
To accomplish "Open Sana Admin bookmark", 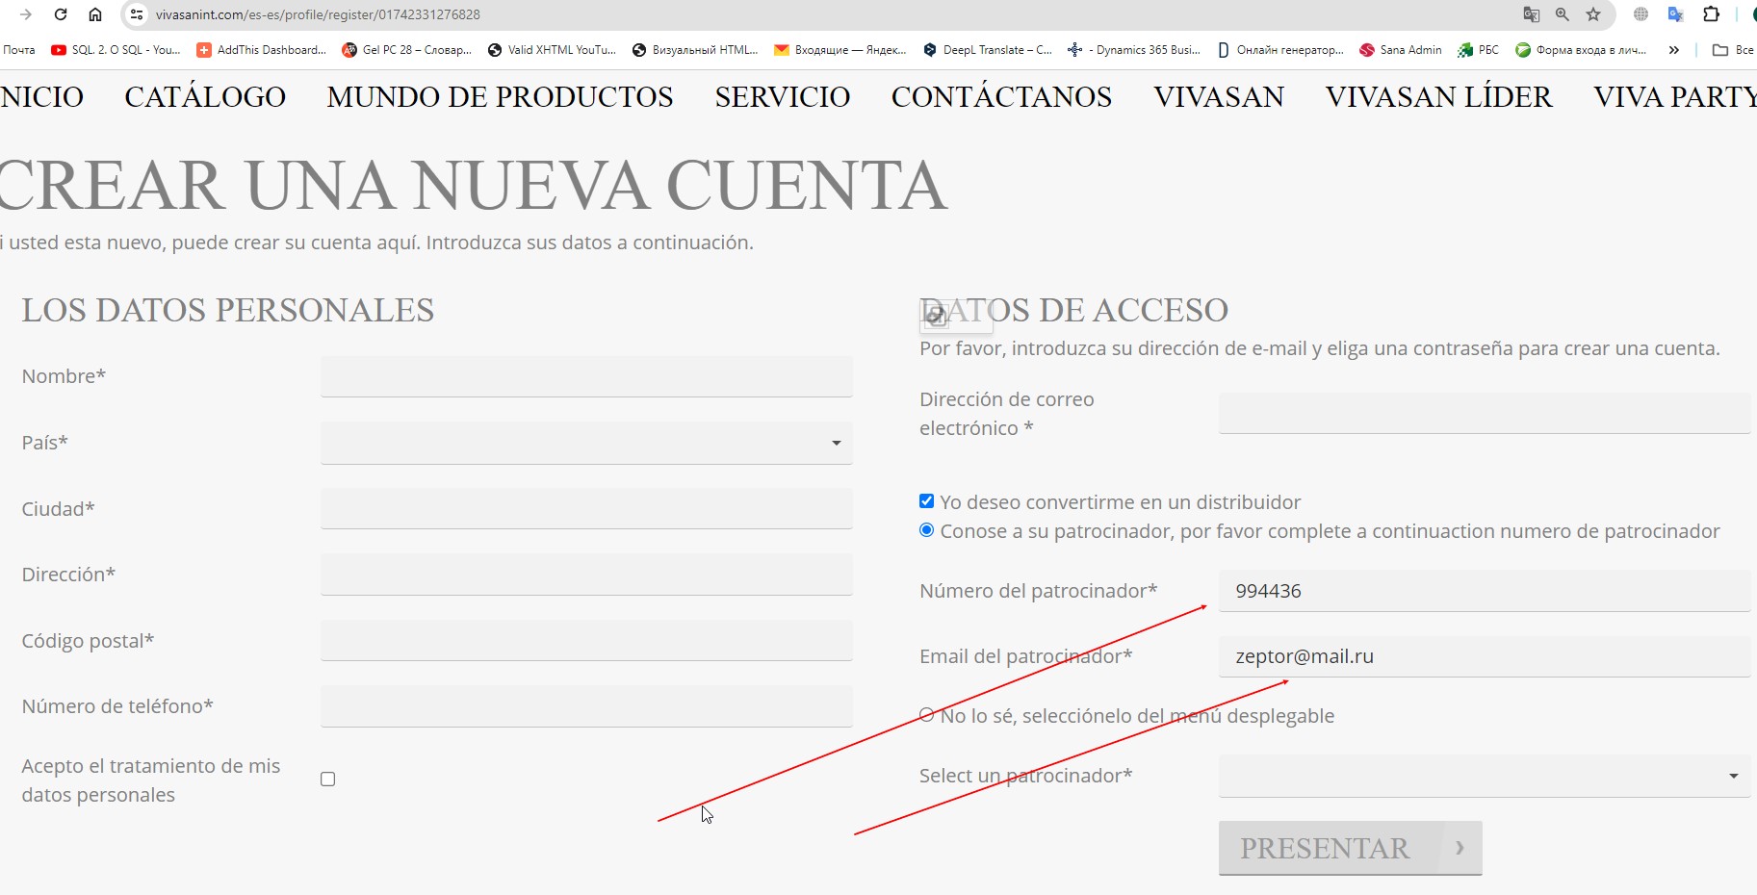I will pos(1401,50).
